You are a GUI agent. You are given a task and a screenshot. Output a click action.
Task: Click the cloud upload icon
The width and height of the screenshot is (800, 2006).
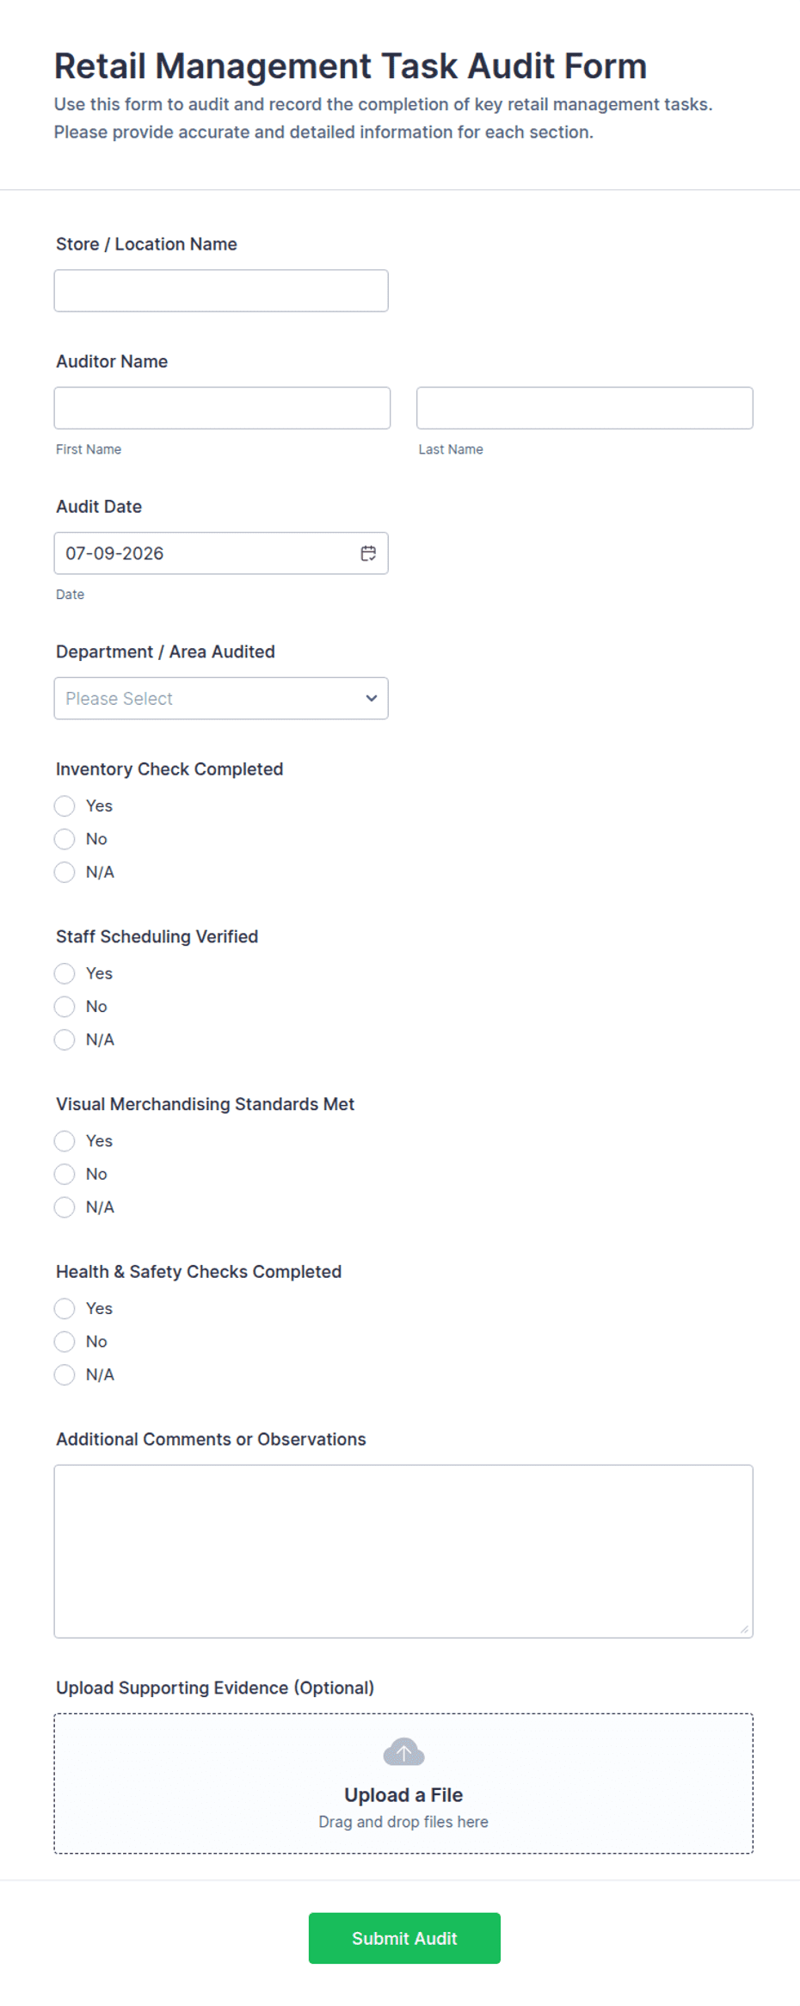(403, 1751)
